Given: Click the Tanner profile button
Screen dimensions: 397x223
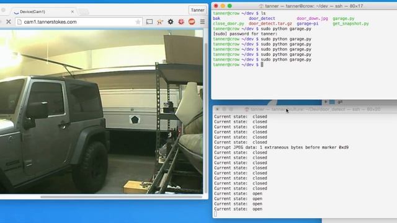Looking at the screenshot, I should [x=197, y=10].
